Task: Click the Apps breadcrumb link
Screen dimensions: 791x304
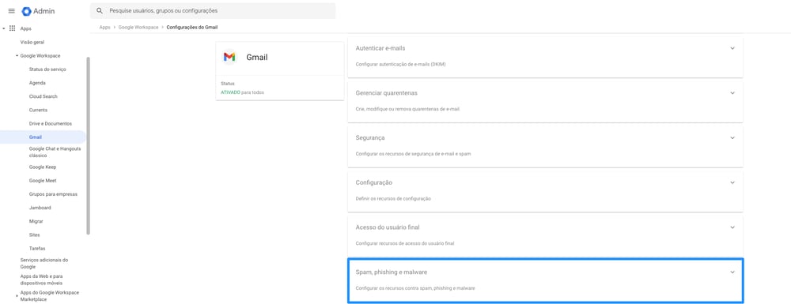Action: click(x=104, y=27)
